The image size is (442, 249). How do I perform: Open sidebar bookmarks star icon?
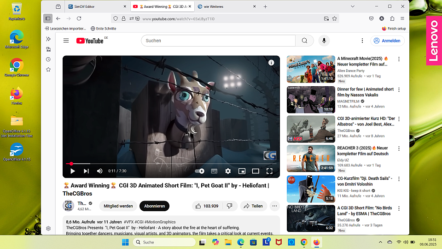48,70
